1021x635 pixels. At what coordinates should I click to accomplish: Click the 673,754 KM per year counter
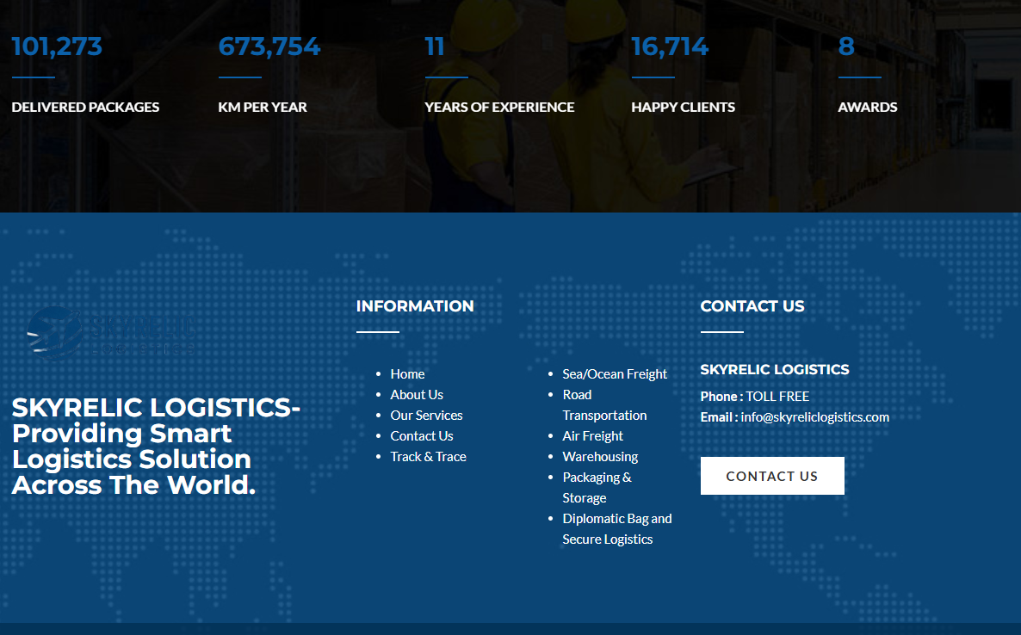(x=269, y=46)
